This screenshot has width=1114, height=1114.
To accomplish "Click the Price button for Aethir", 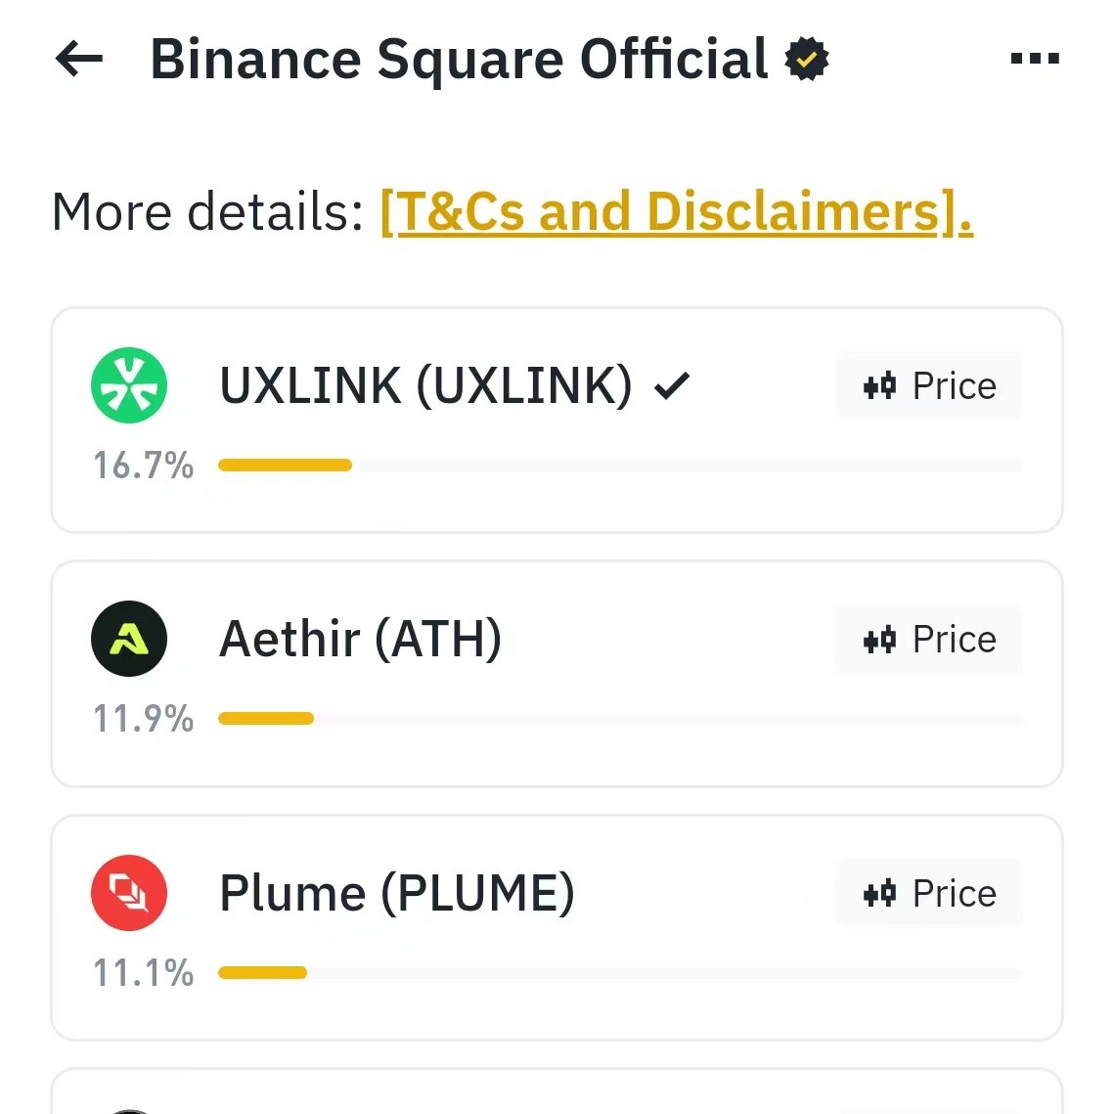I will point(929,640).
